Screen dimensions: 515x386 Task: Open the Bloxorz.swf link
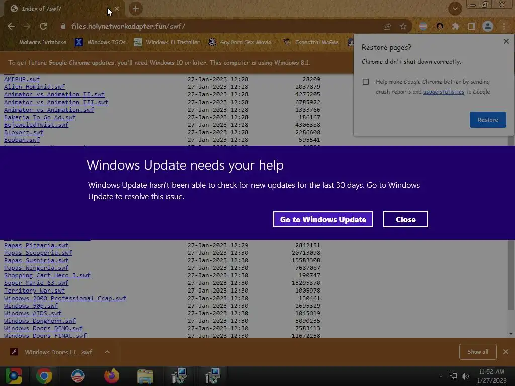24,132
